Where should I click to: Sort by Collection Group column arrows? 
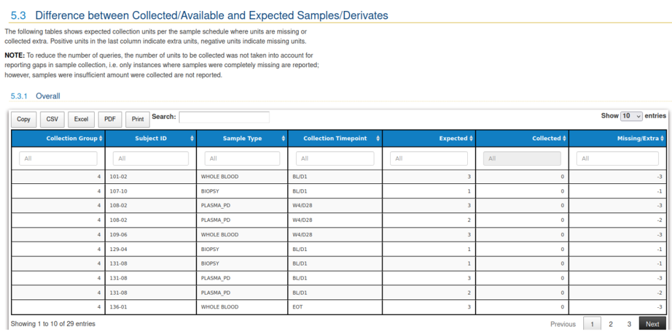(x=100, y=138)
